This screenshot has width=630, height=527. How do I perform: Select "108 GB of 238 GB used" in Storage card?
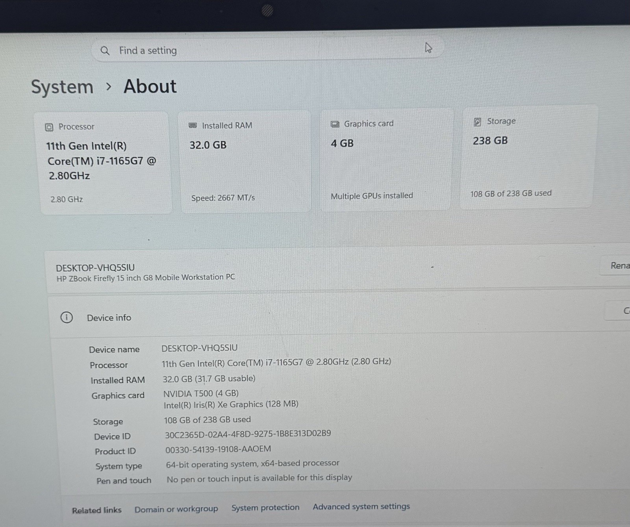[511, 193]
